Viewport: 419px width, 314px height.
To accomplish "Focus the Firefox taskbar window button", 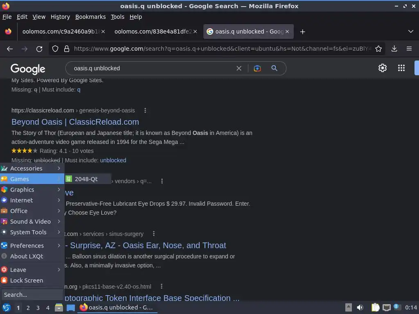I will coord(117,307).
